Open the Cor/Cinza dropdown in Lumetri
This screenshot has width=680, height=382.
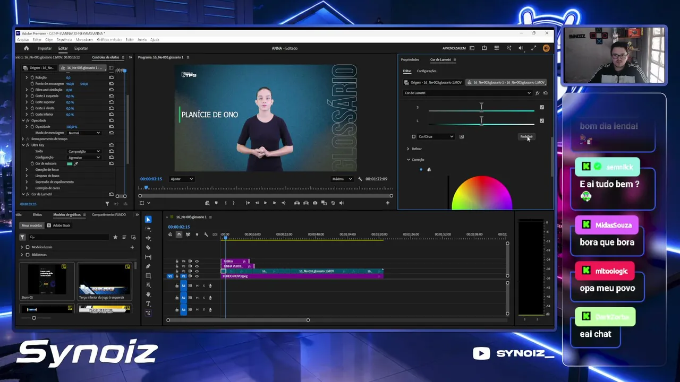click(x=436, y=136)
